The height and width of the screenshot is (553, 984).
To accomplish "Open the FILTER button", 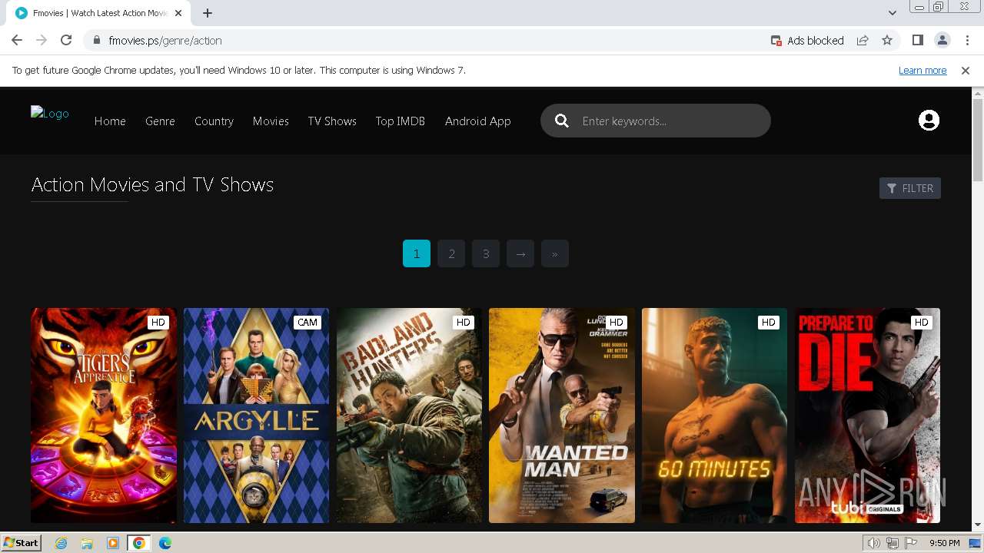I will [x=910, y=188].
